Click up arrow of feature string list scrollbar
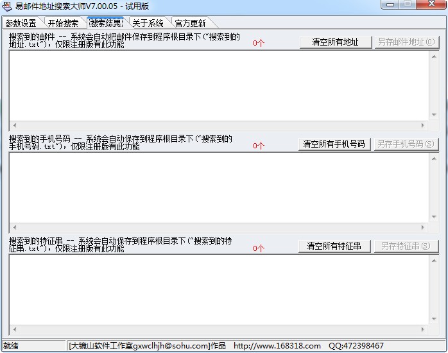This screenshot has width=448, height=353. tap(434, 261)
